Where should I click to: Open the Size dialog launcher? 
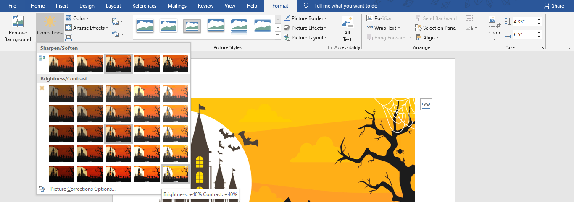(542, 48)
